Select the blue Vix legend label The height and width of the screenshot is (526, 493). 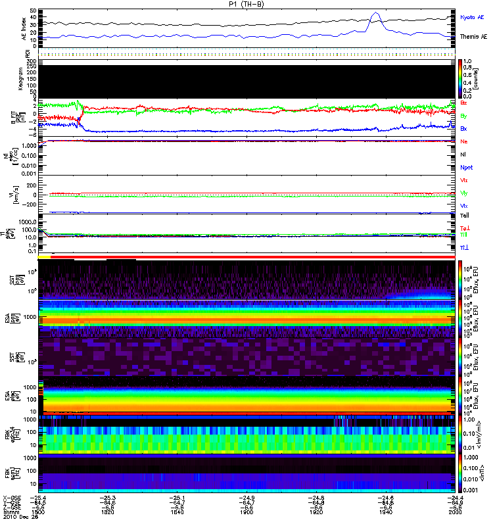click(x=464, y=206)
